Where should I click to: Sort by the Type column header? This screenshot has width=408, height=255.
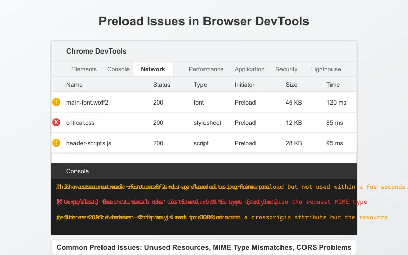point(200,85)
